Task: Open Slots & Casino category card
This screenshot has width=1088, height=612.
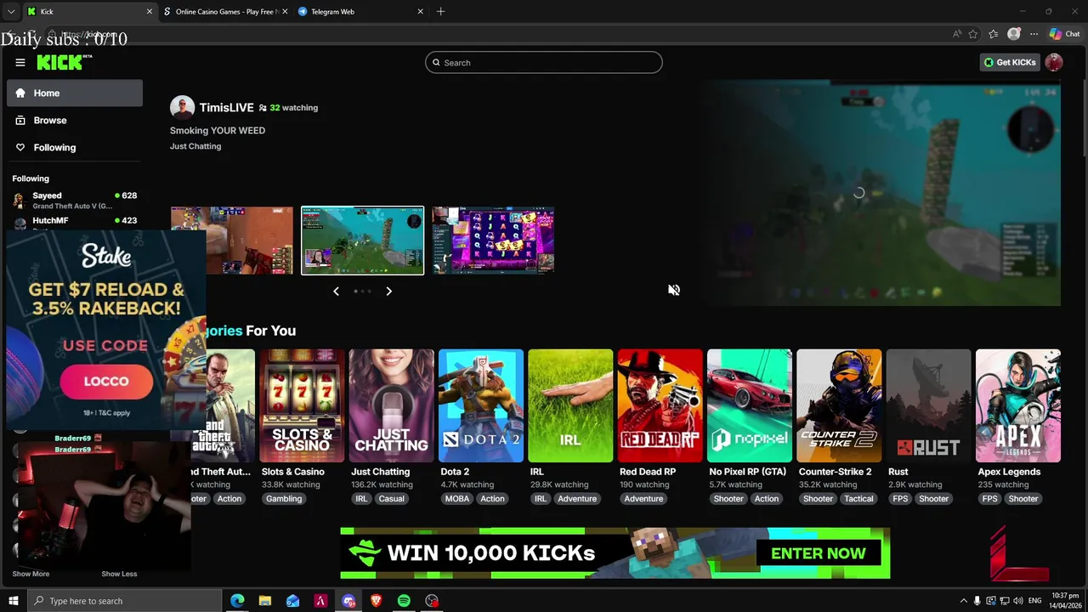Action: 302,405
